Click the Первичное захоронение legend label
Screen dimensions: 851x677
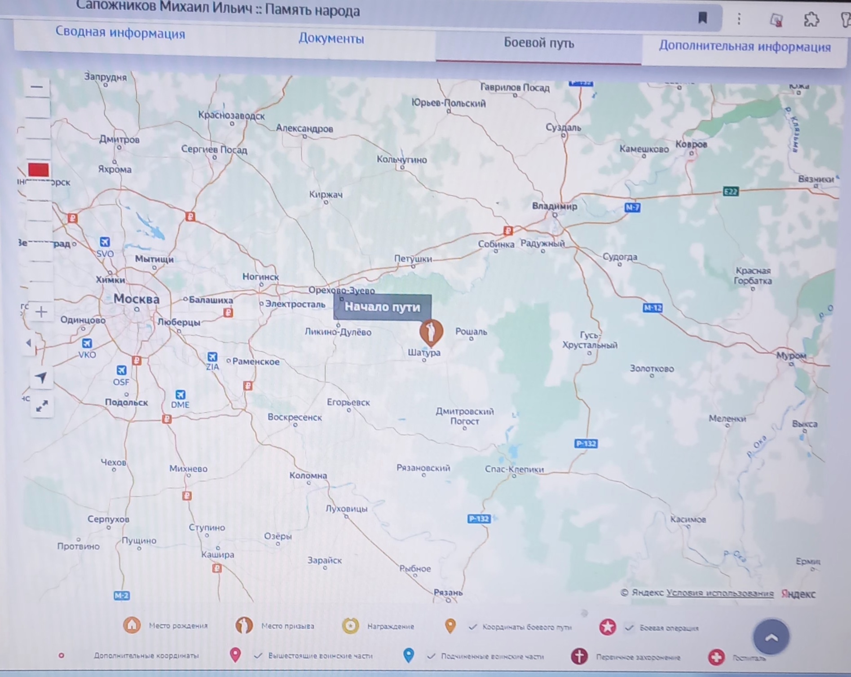tap(638, 657)
